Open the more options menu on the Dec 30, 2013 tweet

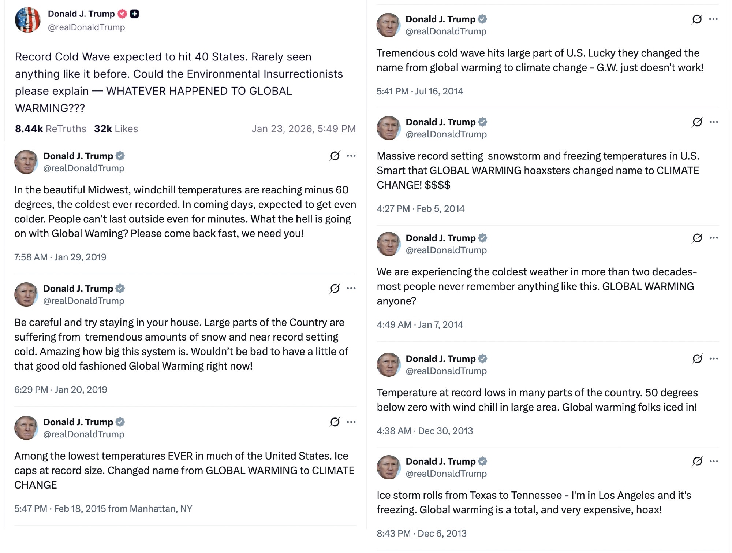[x=714, y=359]
